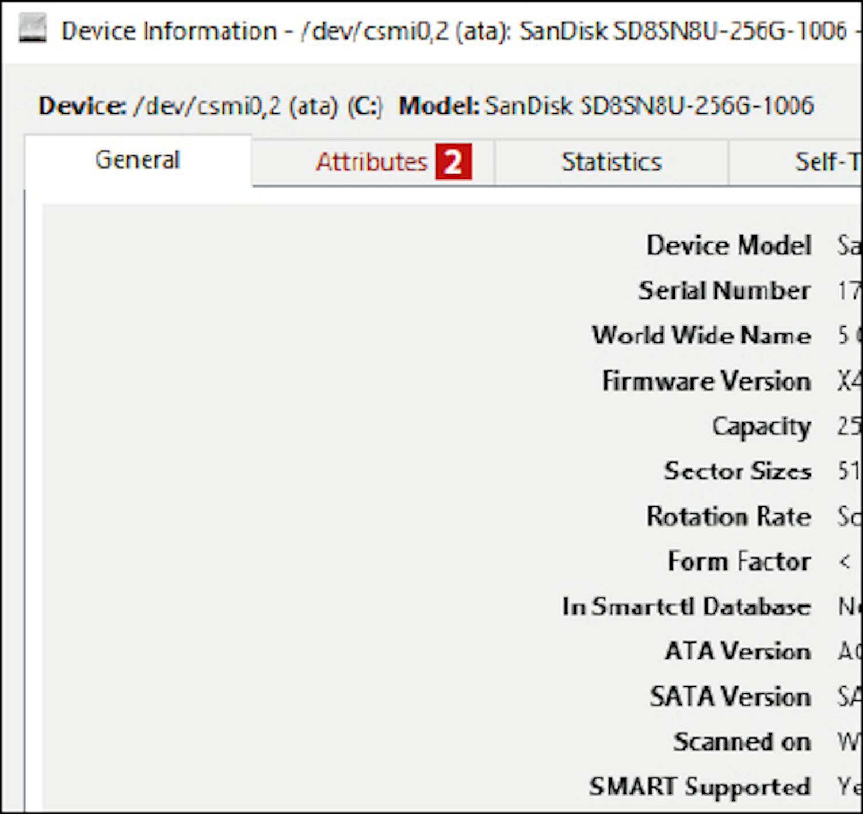The width and height of the screenshot is (863, 814).
Task: Select the Serial Number row label
Action: pos(724,291)
